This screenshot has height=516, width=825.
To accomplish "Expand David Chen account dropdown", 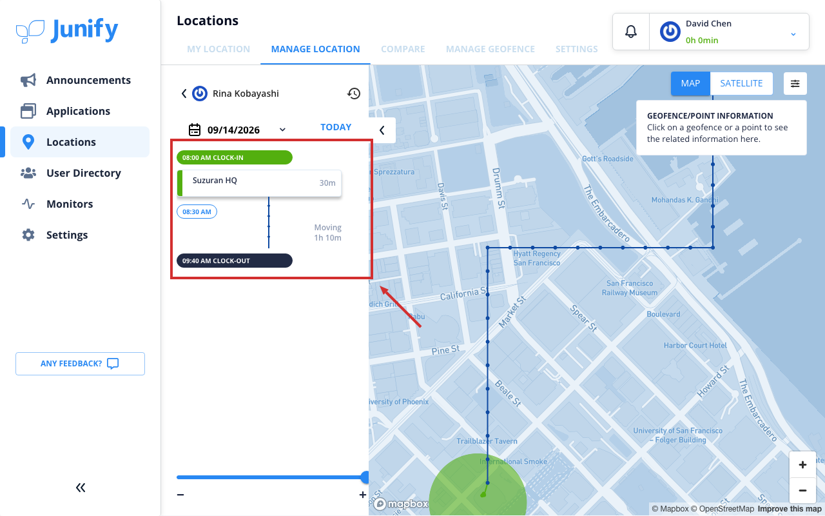I will tap(793, 34).
